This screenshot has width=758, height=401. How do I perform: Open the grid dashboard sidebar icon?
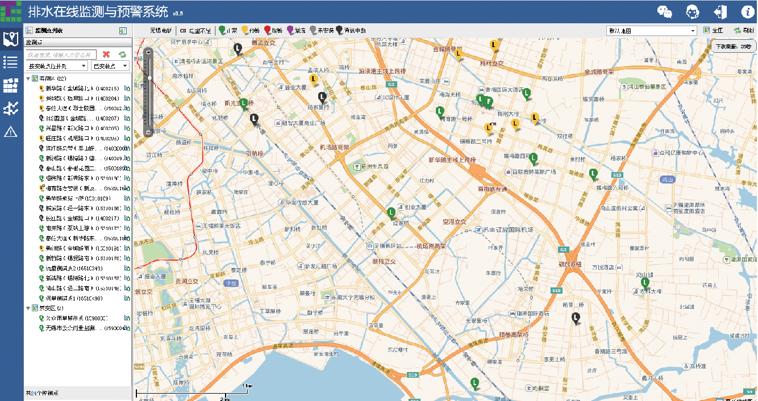click(11, 85)
